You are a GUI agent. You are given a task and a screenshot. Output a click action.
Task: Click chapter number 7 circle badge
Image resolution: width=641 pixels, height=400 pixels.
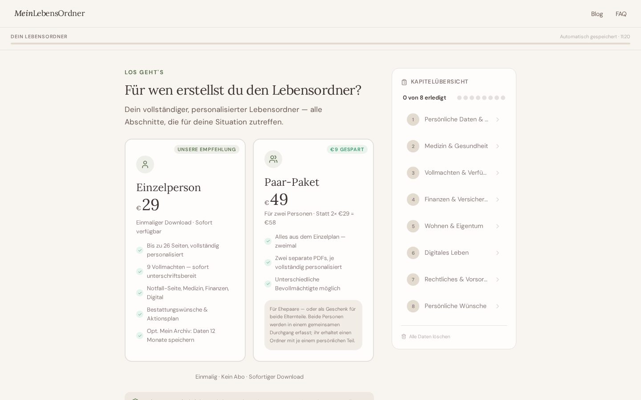(413, 280)
